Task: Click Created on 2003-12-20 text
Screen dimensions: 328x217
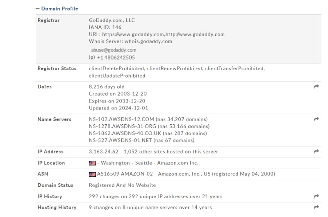Action: 118,94
